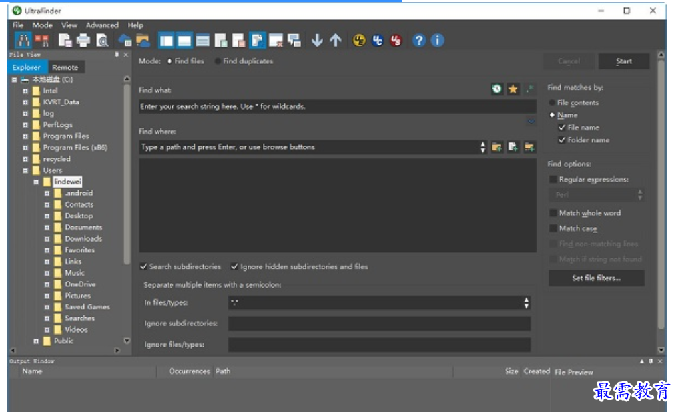Screen dimensions: 676x412
Task: Toggle the highlighted File Preview icon
Action: tap(257, 41)
